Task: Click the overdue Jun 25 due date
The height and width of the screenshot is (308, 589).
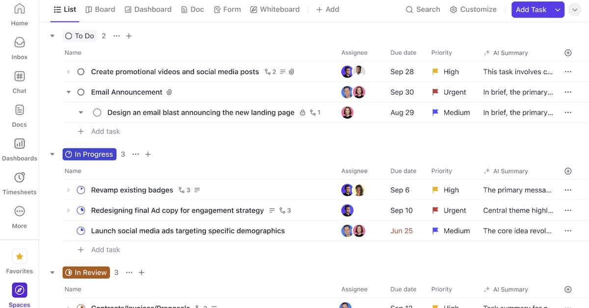Action: tap(402, 231)
